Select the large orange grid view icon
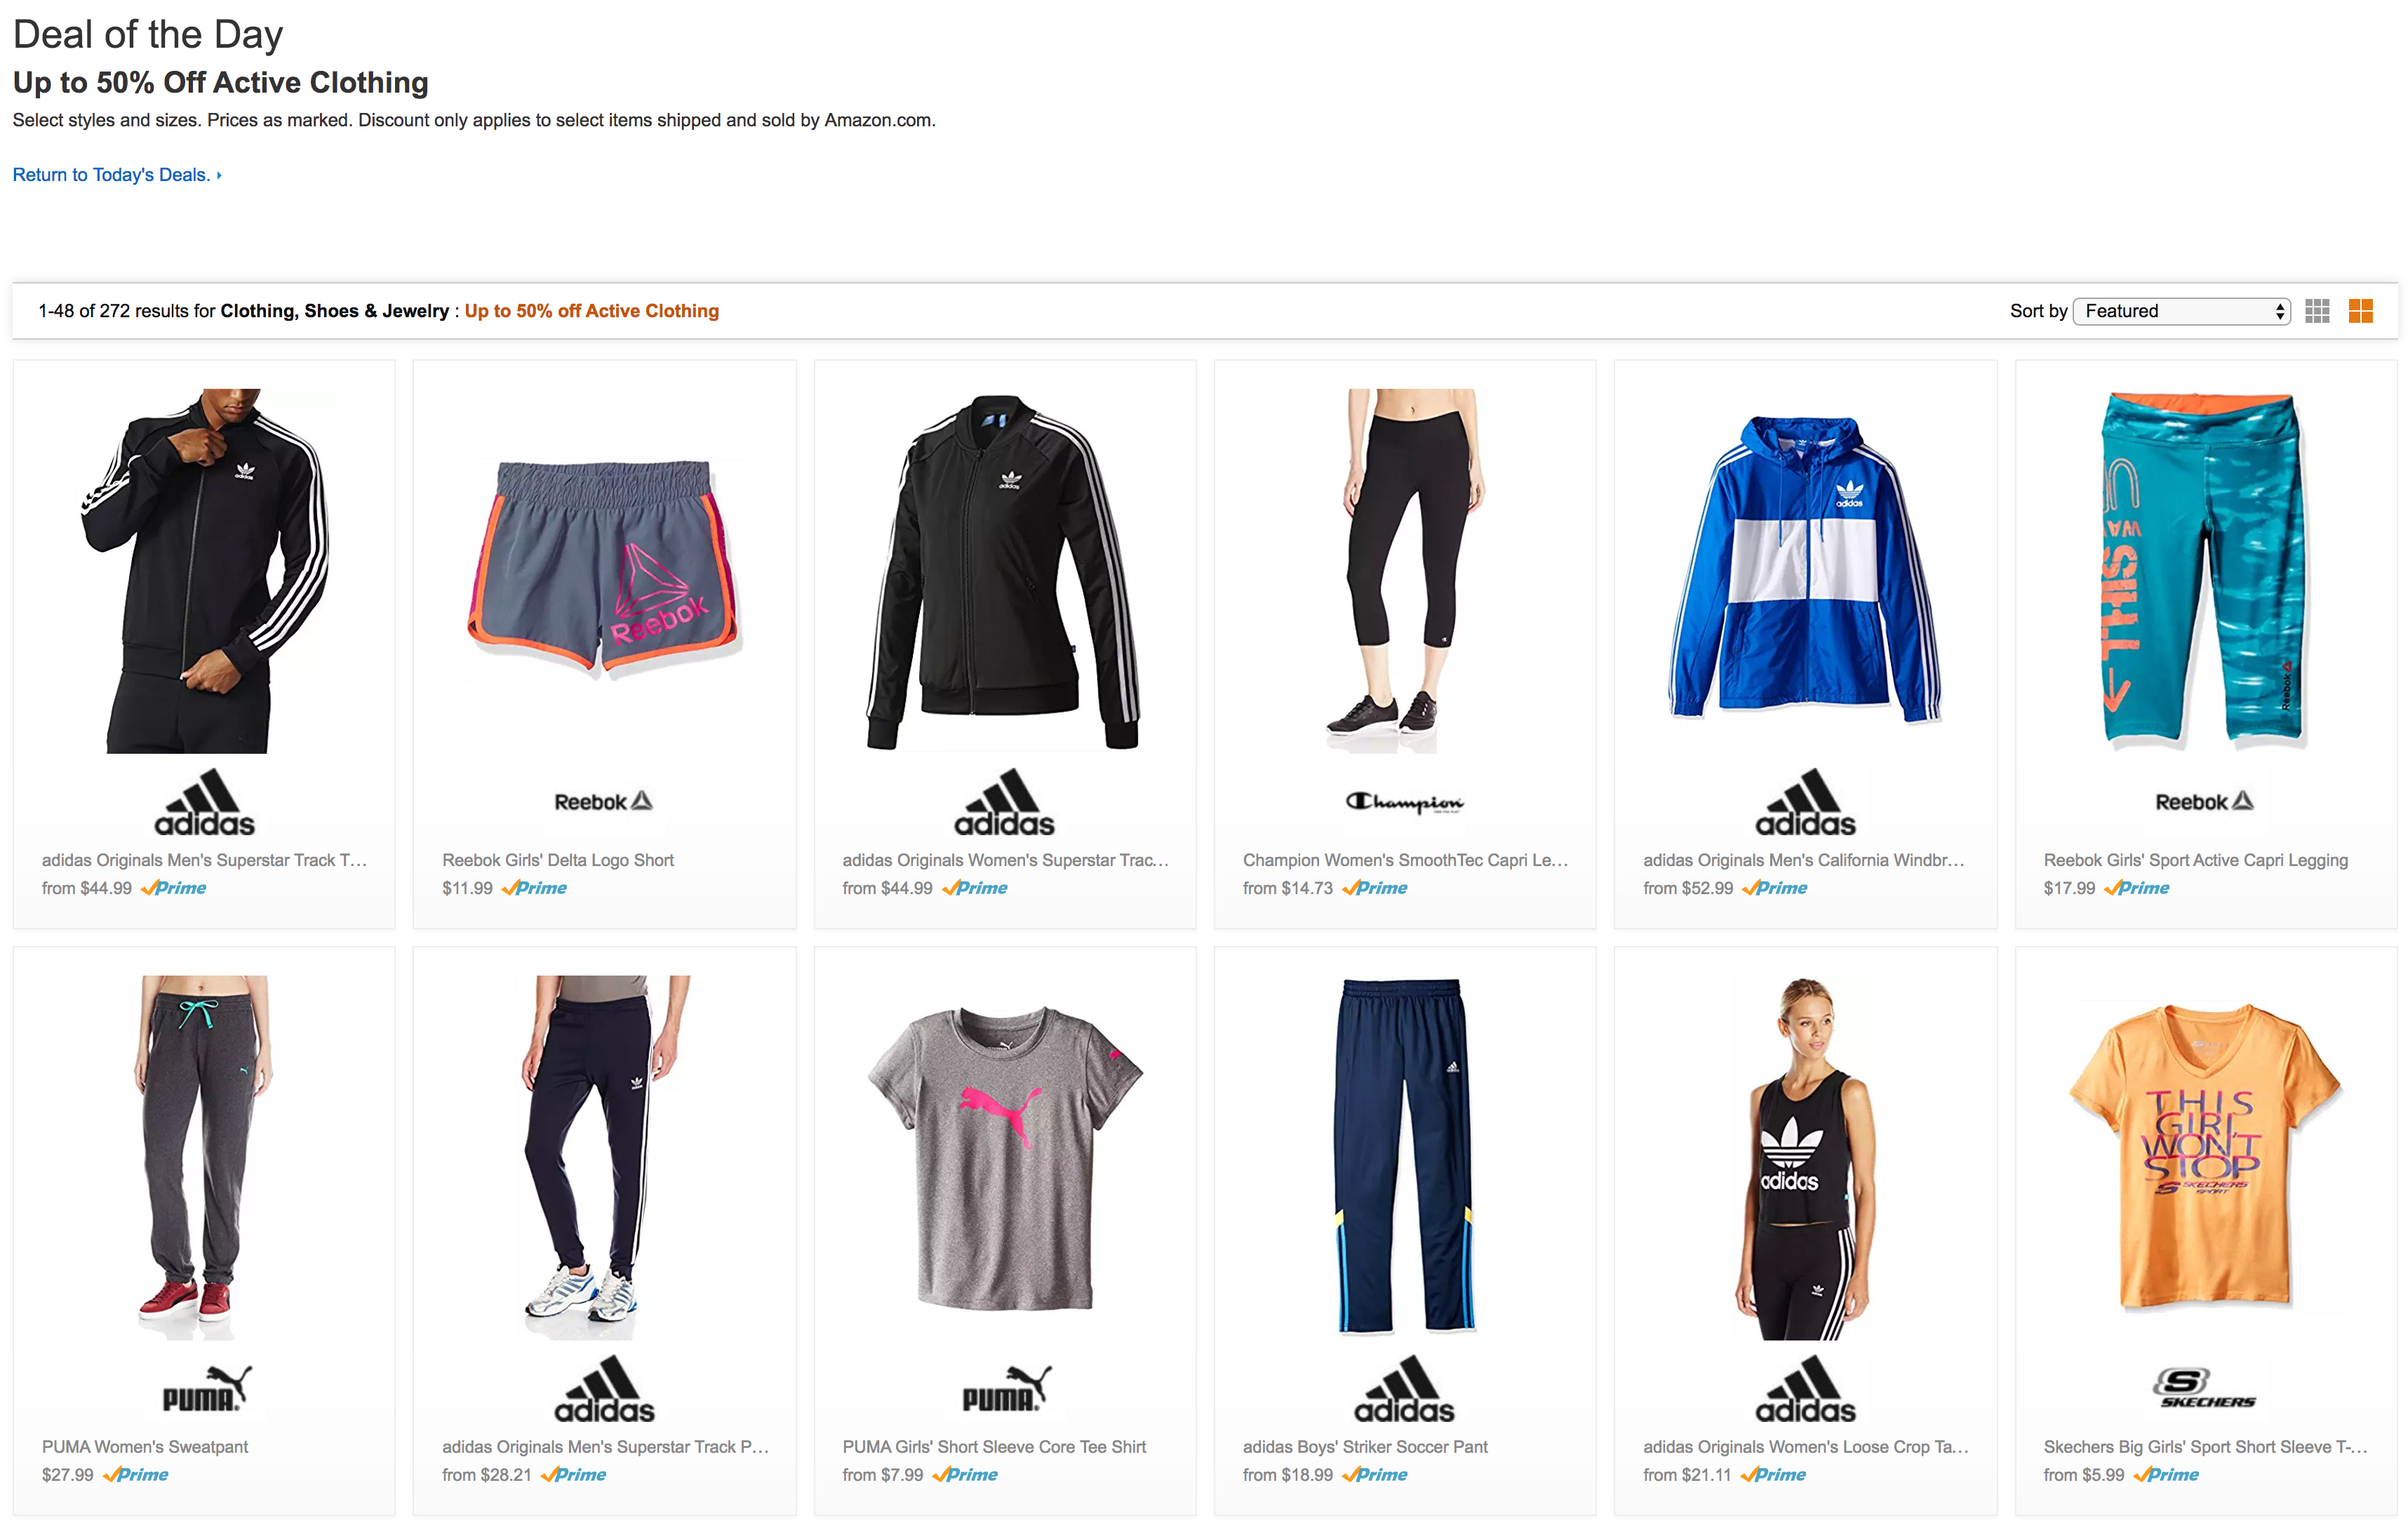 pos(2360,311)
